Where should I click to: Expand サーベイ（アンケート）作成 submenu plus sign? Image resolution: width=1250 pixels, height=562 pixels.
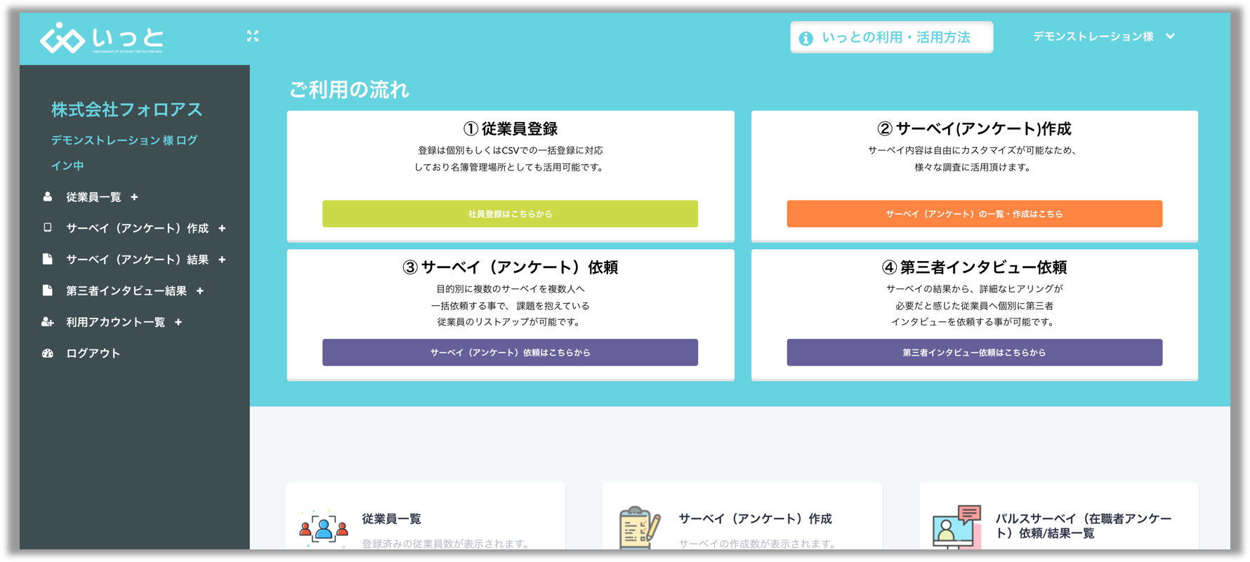[222, 229]
